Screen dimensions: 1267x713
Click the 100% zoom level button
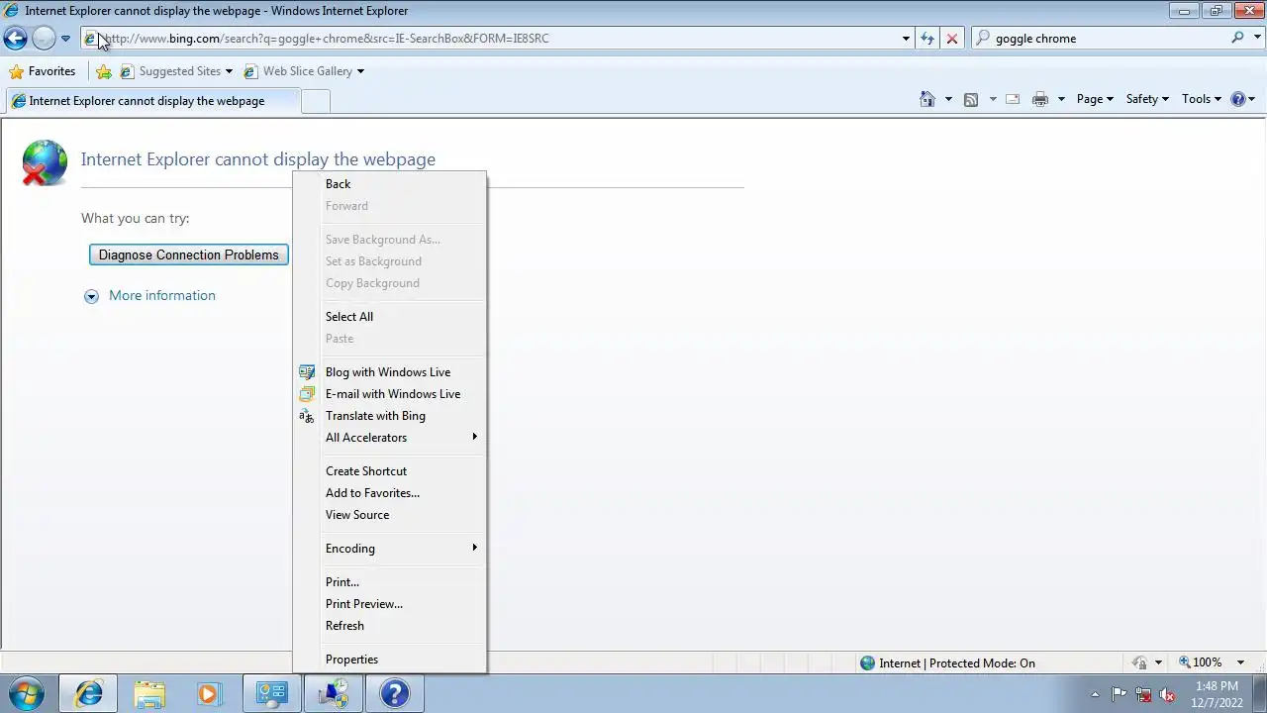(1200, 662)
